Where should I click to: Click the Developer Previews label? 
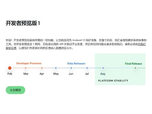(29, 64)
